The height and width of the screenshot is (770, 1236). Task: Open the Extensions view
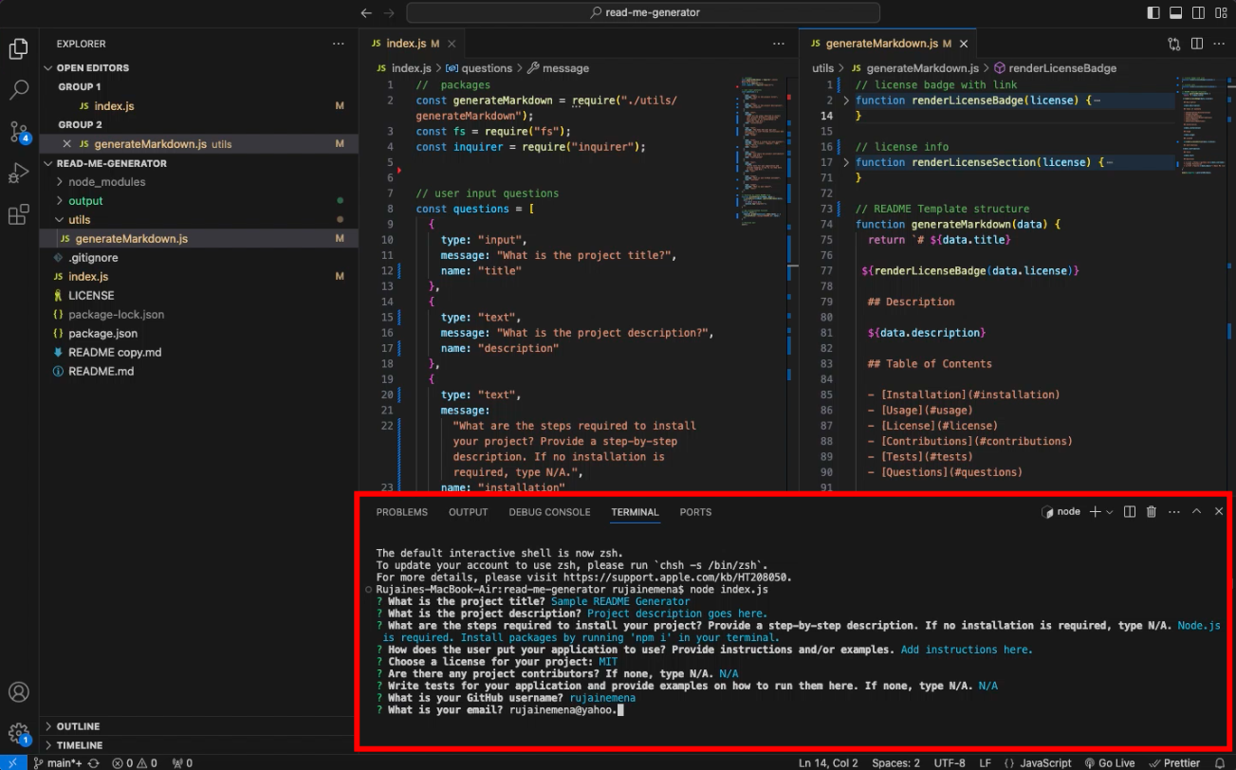pos(19,215)
